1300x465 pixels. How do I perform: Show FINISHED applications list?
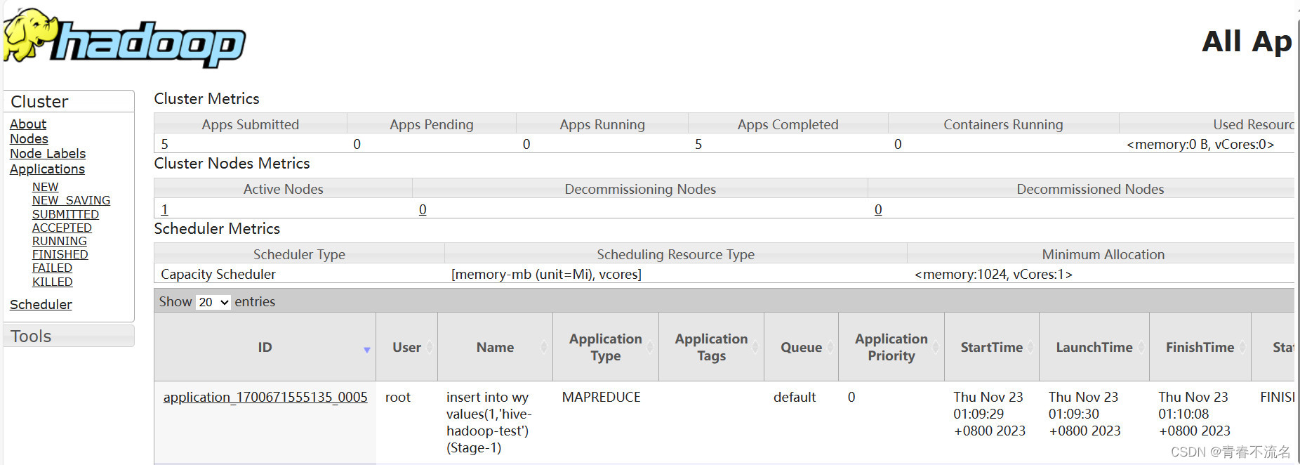tap(60, 254)
